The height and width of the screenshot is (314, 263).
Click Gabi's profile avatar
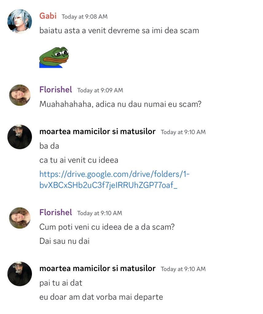20,21
